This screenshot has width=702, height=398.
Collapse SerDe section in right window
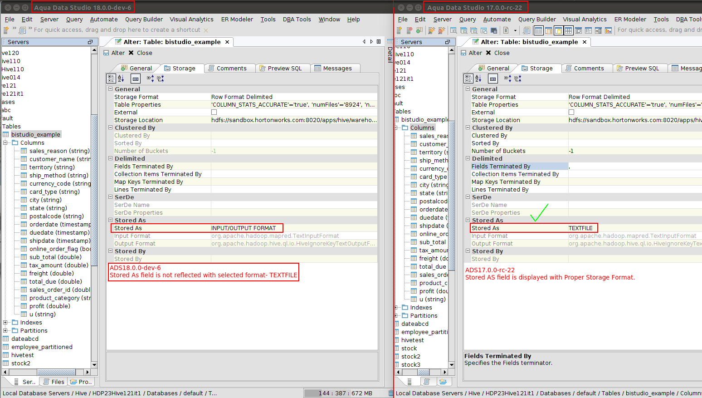pos(468,197)
